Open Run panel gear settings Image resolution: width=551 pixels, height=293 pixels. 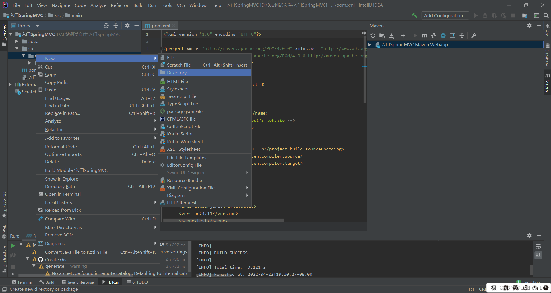529,236
